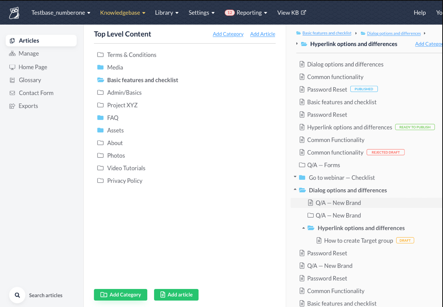Click the Add Article link at top

click(x=262, y=34)
